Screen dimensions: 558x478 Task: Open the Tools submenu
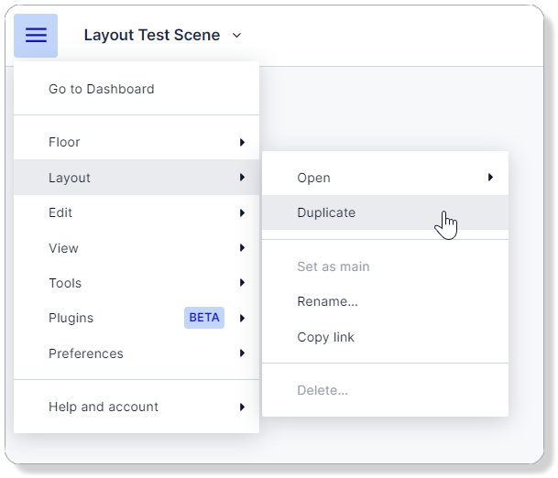tap(65, 283)
